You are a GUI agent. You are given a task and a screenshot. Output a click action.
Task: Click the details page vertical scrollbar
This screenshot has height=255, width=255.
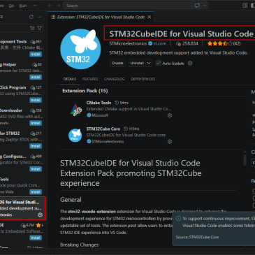point(245,160)
